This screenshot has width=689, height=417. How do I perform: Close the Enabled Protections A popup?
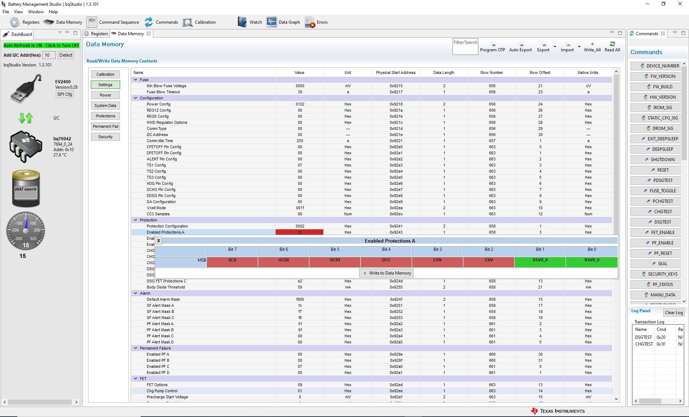click(159, 241)
